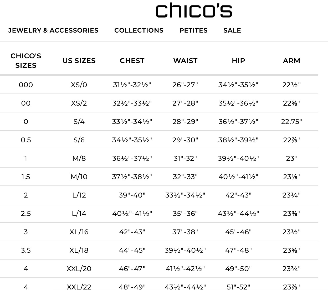Open the Collections menu
This screenshot has height=290, width=328.
click(x=139, y=30)
